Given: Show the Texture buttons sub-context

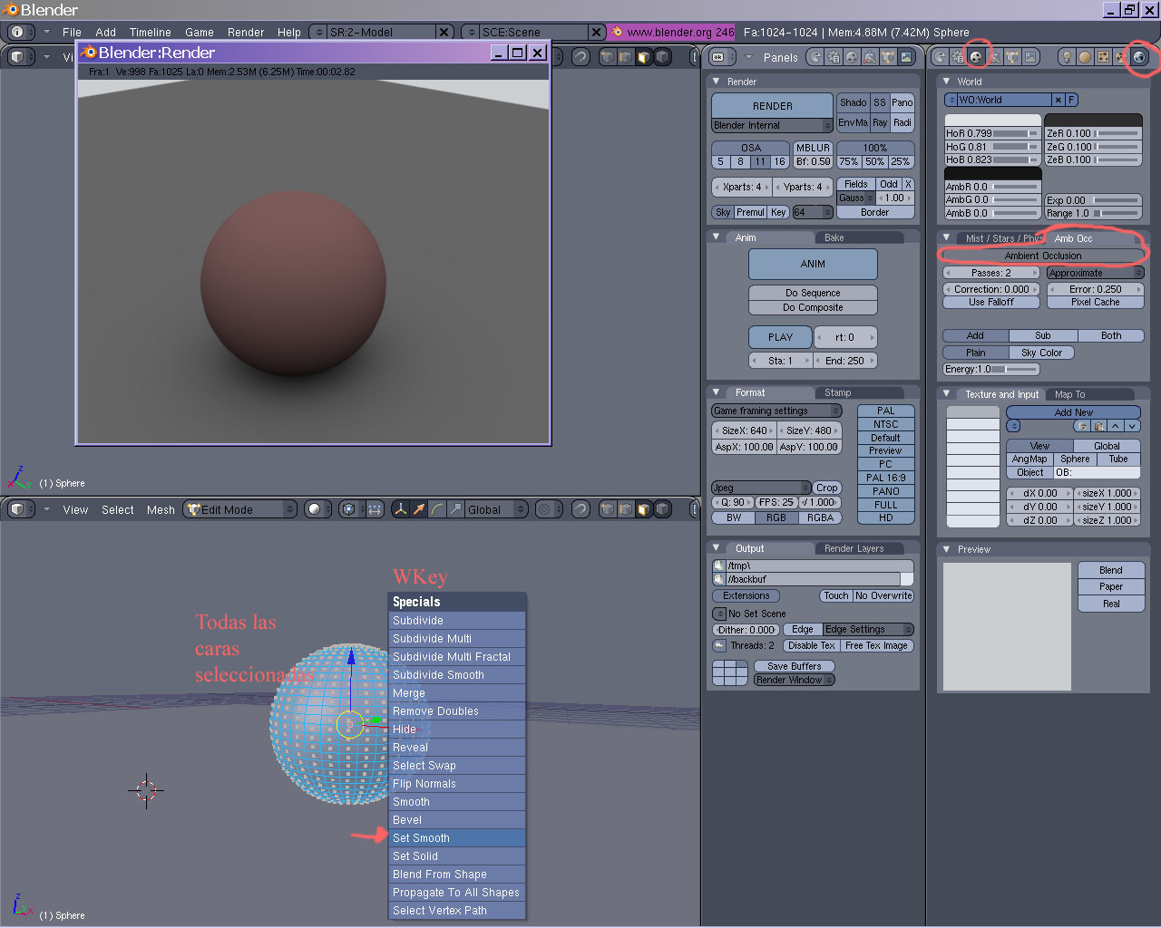Looking at the screenshot, I should tap(1103, 57).
